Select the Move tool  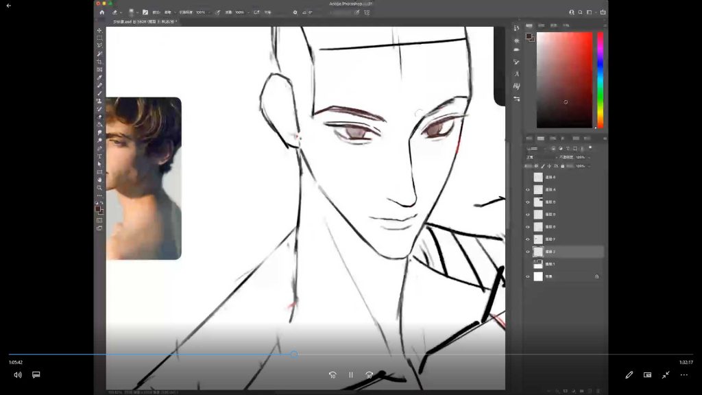pyautogui.click(x=99, y=30)
